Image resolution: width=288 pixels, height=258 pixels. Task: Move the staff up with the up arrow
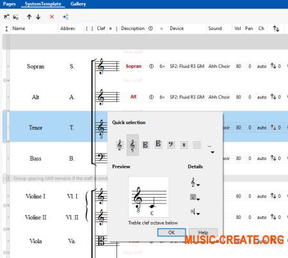pyautogui.click(x=29, y=17)
